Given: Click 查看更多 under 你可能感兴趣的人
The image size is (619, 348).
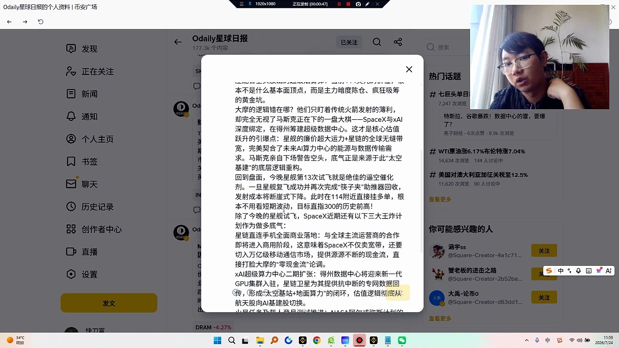Looking at the screenshot, I should pyautogui.click(x=440, y=319).
